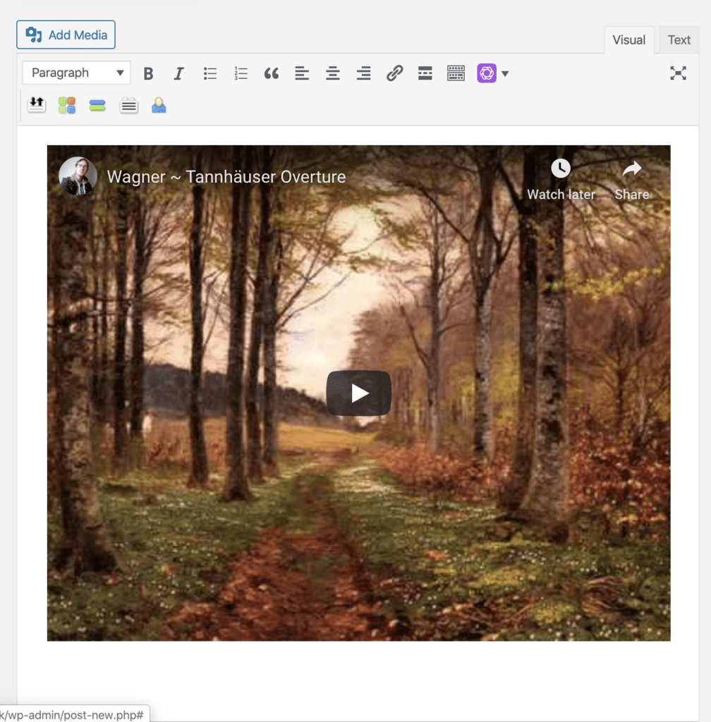Click the user avatar toolbar icon
Image resolution: width=711 pixels, height=722 pixels.
(x=159, y=106)
